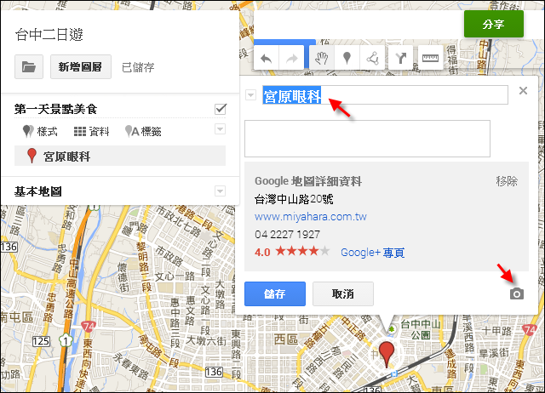Select 宮原眼科 item in the layer list
Screen dimensions: 545x393
[x=120, y=156]
